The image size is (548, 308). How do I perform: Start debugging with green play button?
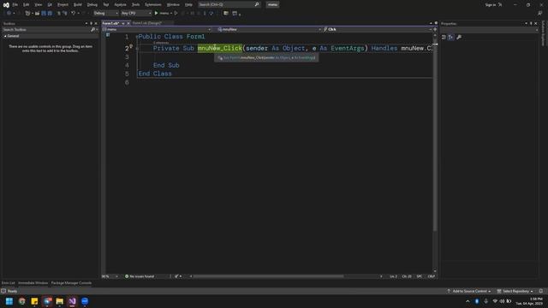click(156, 14)
